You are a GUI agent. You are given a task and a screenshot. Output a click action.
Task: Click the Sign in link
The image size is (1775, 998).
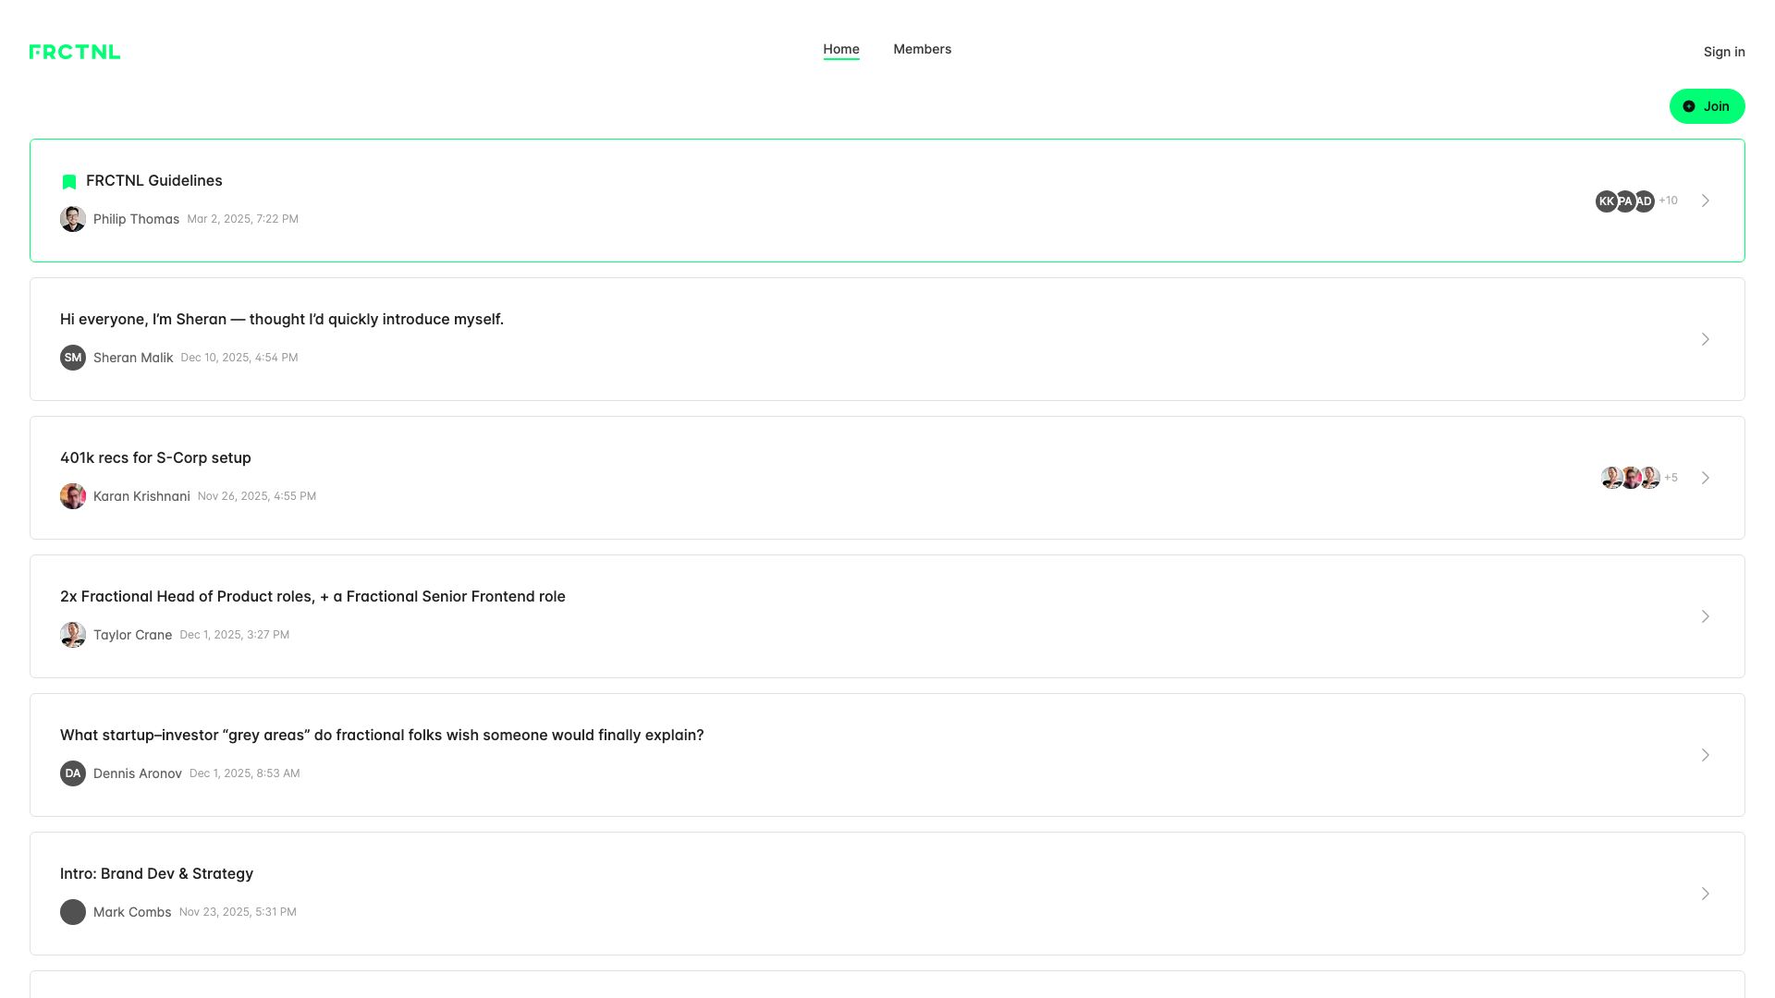1723,52
